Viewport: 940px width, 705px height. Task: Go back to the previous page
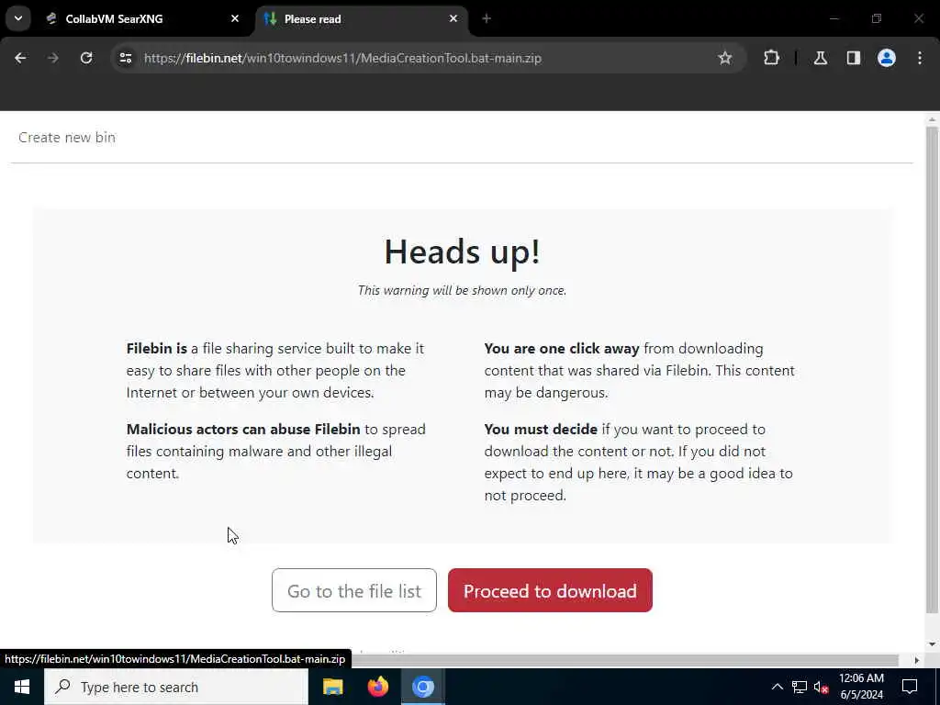[x=20, y=58]
